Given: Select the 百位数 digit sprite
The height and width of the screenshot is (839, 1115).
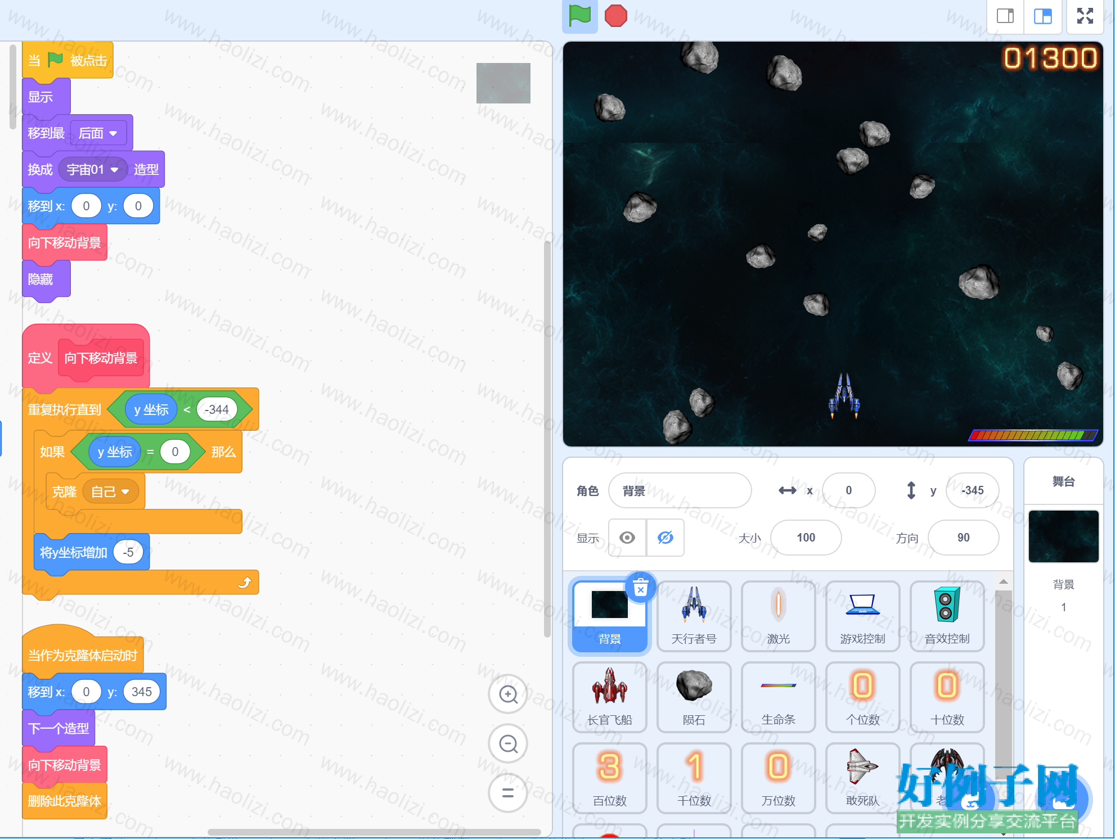Looking at the screenshot, I should [609, 778].
